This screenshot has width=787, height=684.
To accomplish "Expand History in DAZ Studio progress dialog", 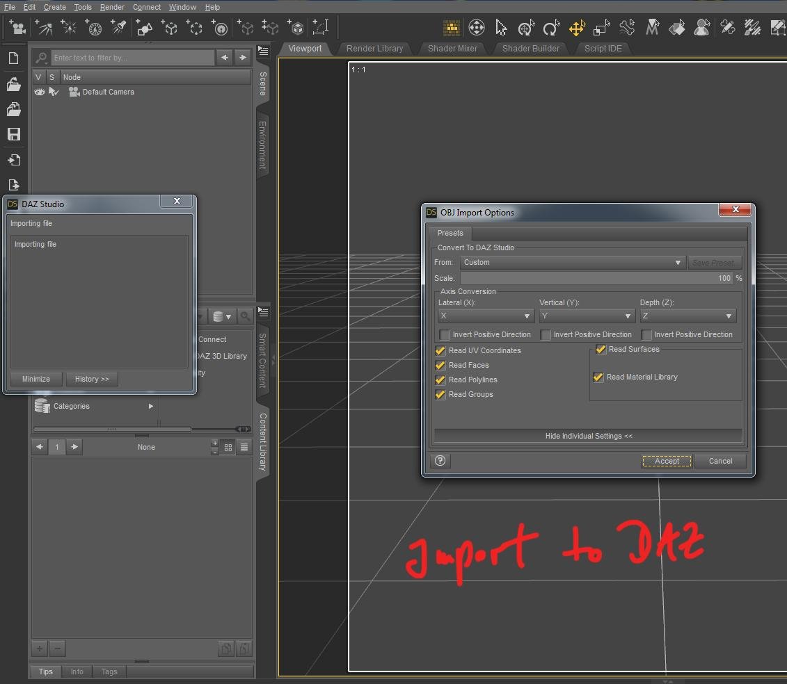I will point(92,379).
